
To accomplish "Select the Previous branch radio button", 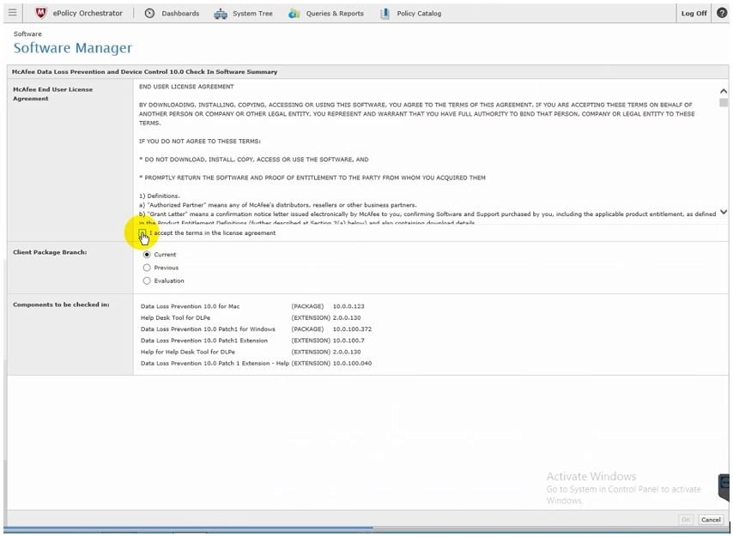I will 147,268.
